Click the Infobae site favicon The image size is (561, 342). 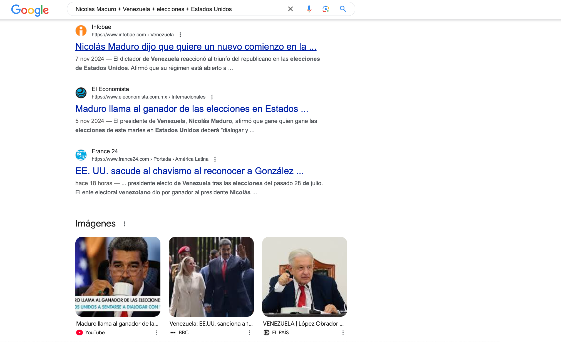pyautogui.click(x=81, y=31)
